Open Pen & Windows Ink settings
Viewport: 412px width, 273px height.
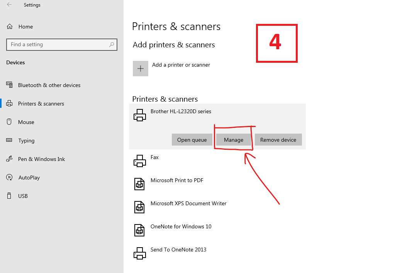tap(42, 159)
